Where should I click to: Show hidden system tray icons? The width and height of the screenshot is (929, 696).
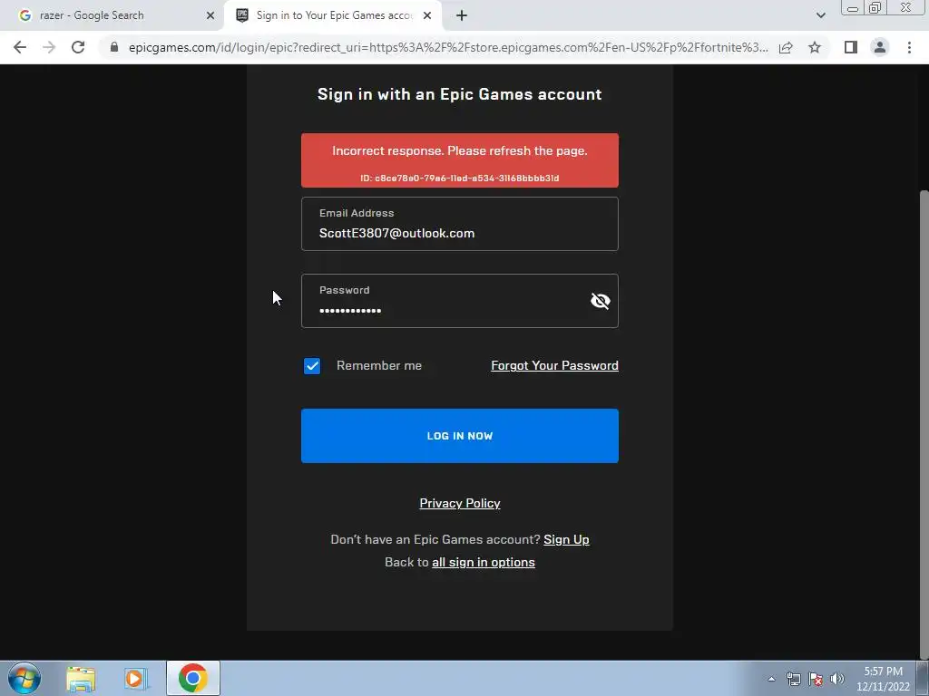coord(771,679)
